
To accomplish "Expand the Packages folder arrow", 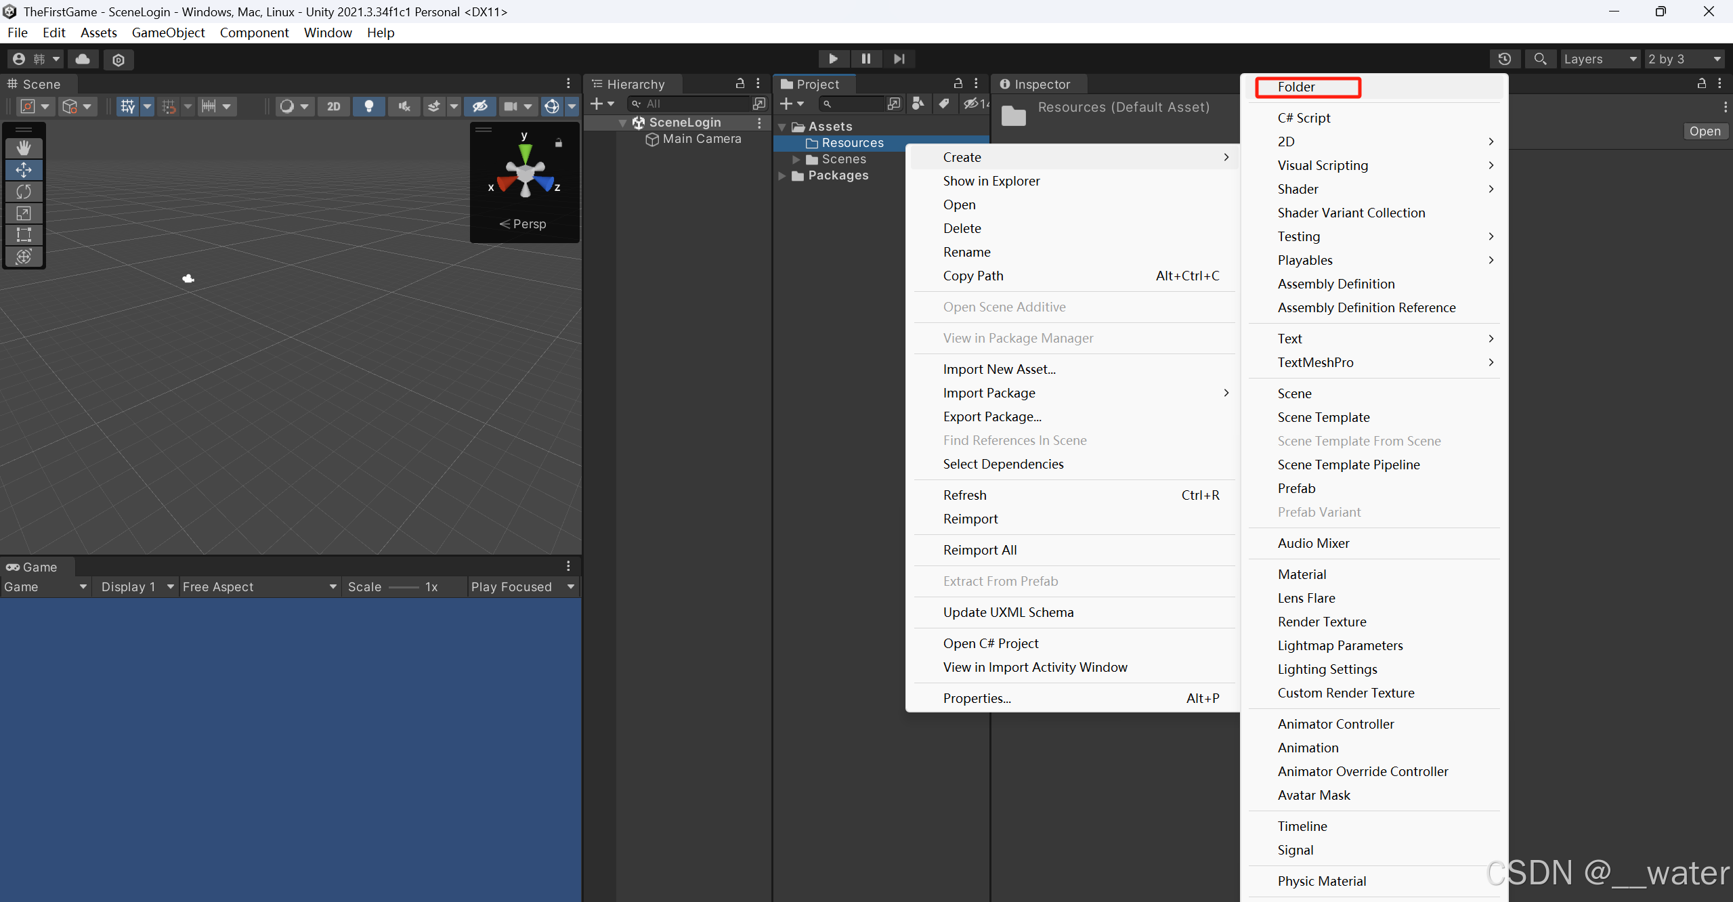I will [x=782, y=175].
